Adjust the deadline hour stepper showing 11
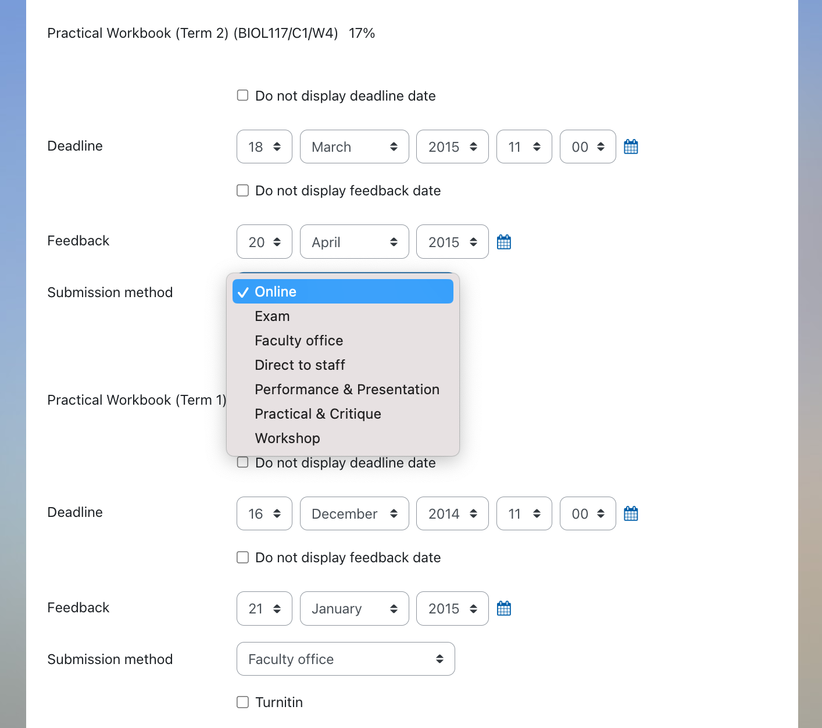This screenshot has height=728, width=822. click(x=524, y=147)
